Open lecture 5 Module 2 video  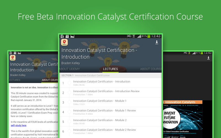pos(110,122)
